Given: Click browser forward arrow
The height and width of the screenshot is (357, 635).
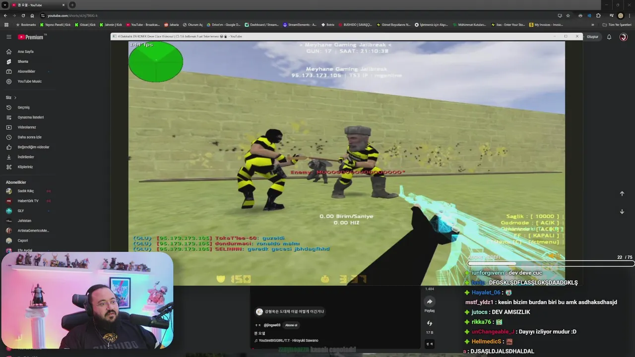Looking at the screenshot, I should [x=15, y=15].
